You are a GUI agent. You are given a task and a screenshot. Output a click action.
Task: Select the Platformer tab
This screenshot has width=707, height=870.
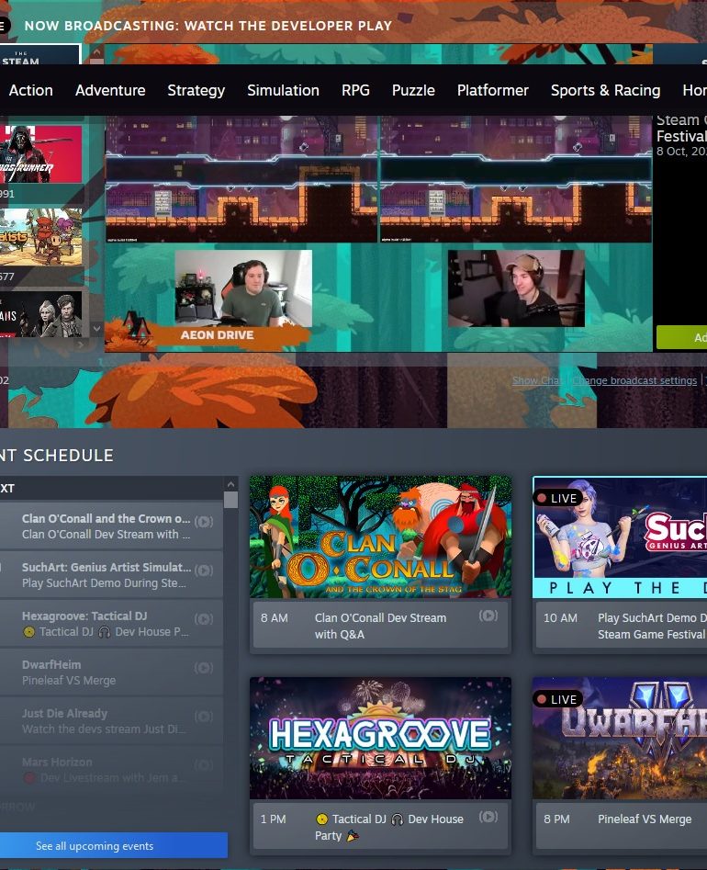(492, 90)
